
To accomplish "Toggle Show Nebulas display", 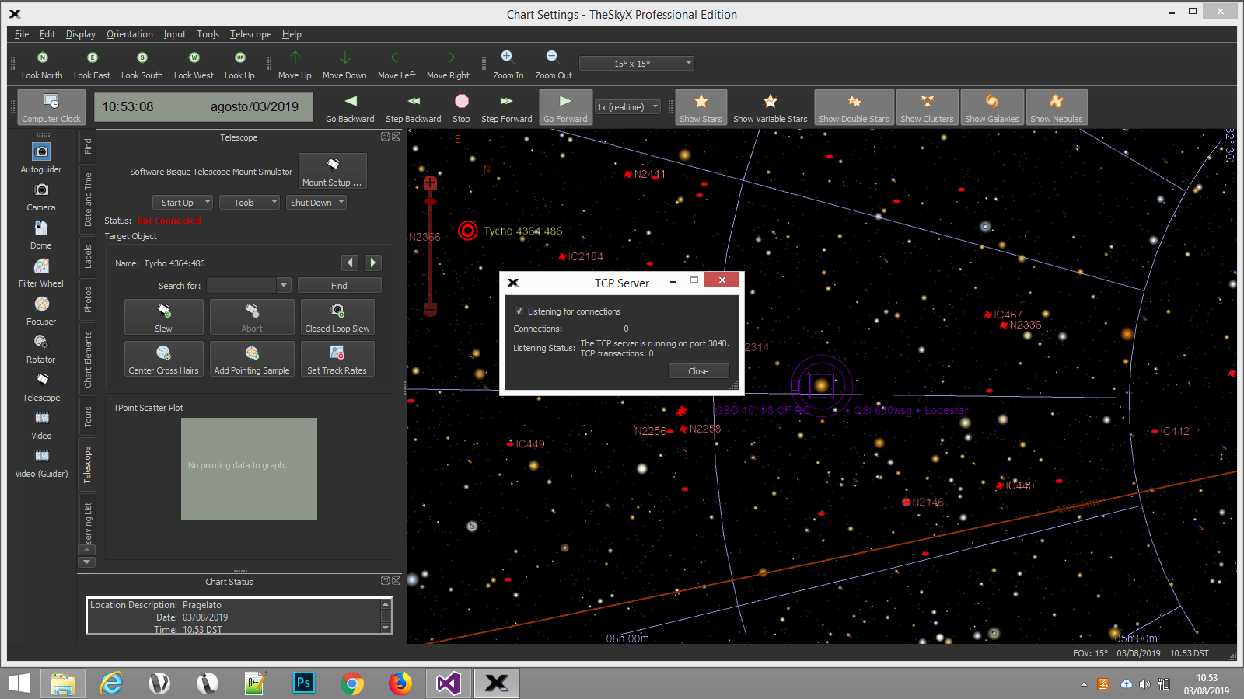I will click(x=1056, y=107).
